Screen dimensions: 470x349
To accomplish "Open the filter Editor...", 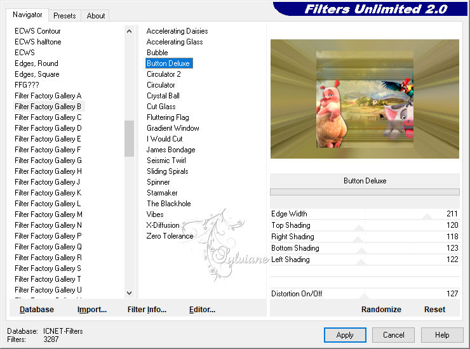I will (203, 310).
